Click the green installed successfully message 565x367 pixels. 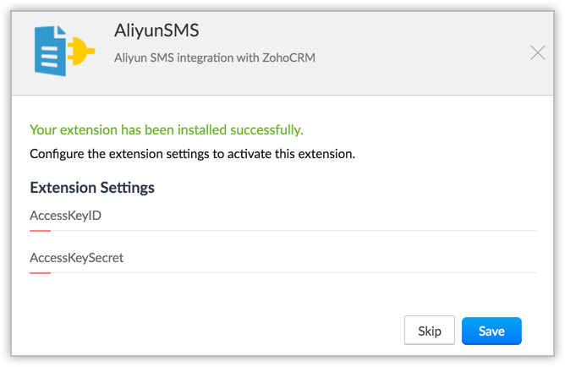pyautogui.click(x=166, y=130)
